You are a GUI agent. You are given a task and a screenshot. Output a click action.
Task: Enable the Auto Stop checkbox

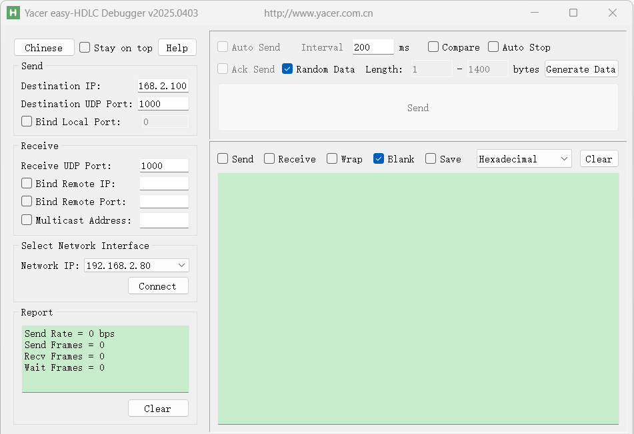493,47
